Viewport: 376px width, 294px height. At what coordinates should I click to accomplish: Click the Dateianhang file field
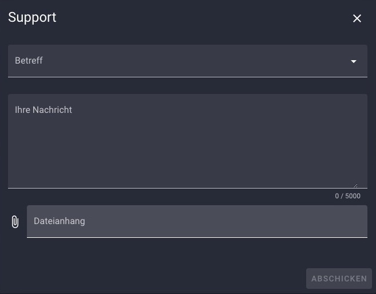pos(197,221)
